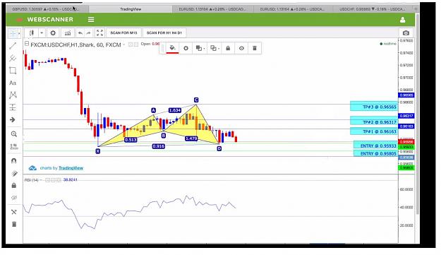Open the indicators button in top toolbar

click(x=68, y=33)
